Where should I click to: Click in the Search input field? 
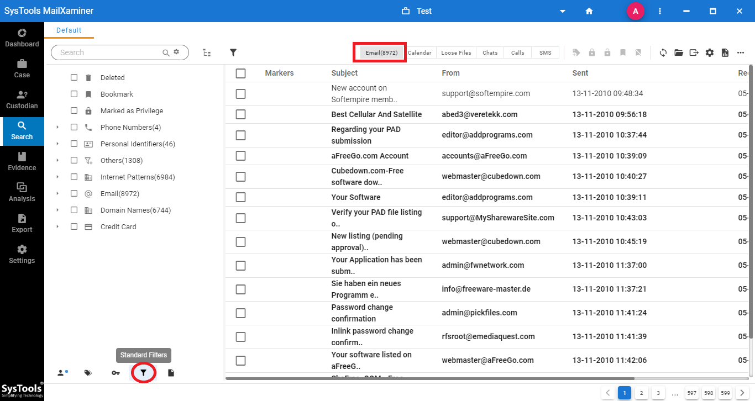pyautogui.click(x=111, y=52)
